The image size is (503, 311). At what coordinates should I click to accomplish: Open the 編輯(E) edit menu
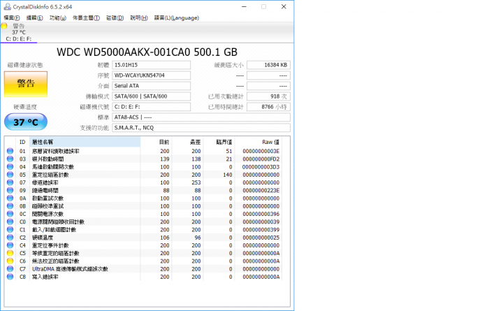35,18
